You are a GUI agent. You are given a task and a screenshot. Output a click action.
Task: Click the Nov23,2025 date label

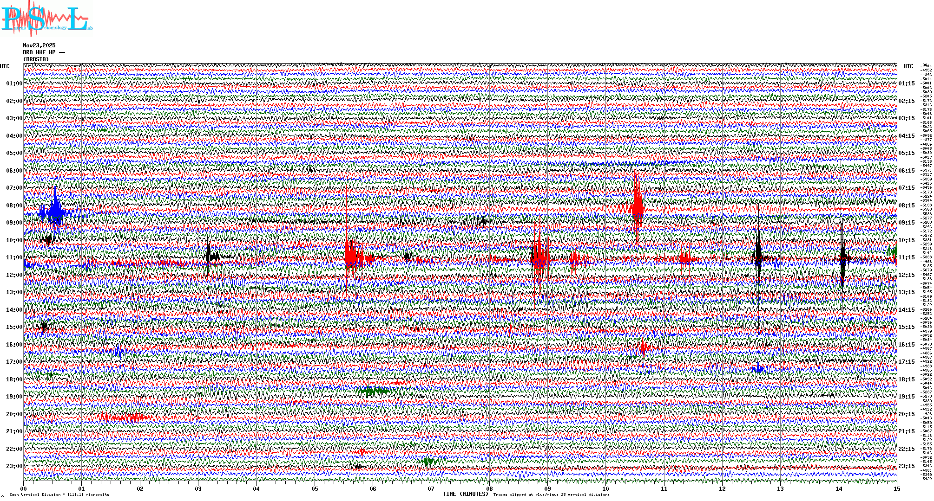tap(39, 45)
